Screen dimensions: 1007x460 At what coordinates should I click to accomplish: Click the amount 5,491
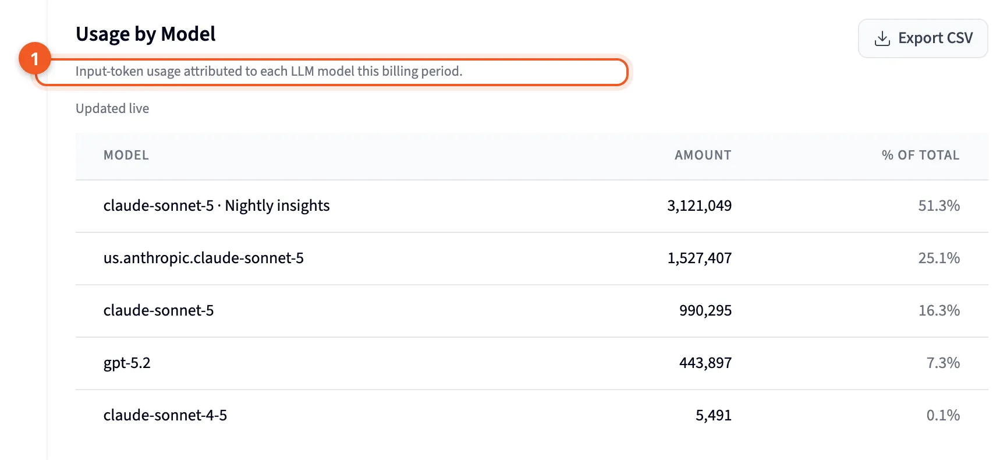click(x=714, y=415)
